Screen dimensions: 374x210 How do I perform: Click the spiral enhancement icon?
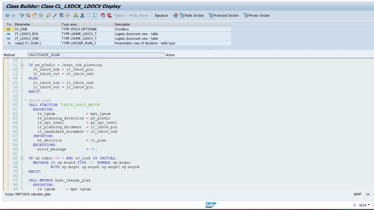(x=41, y=16)
